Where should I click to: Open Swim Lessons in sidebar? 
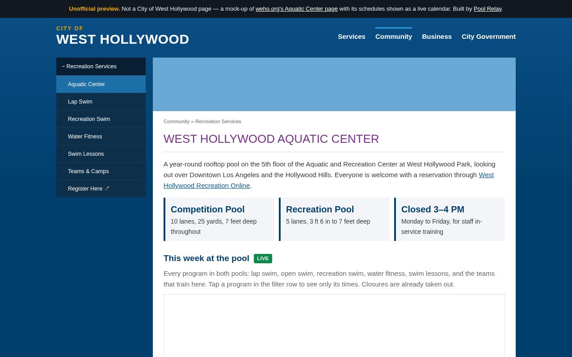(101, 154)
